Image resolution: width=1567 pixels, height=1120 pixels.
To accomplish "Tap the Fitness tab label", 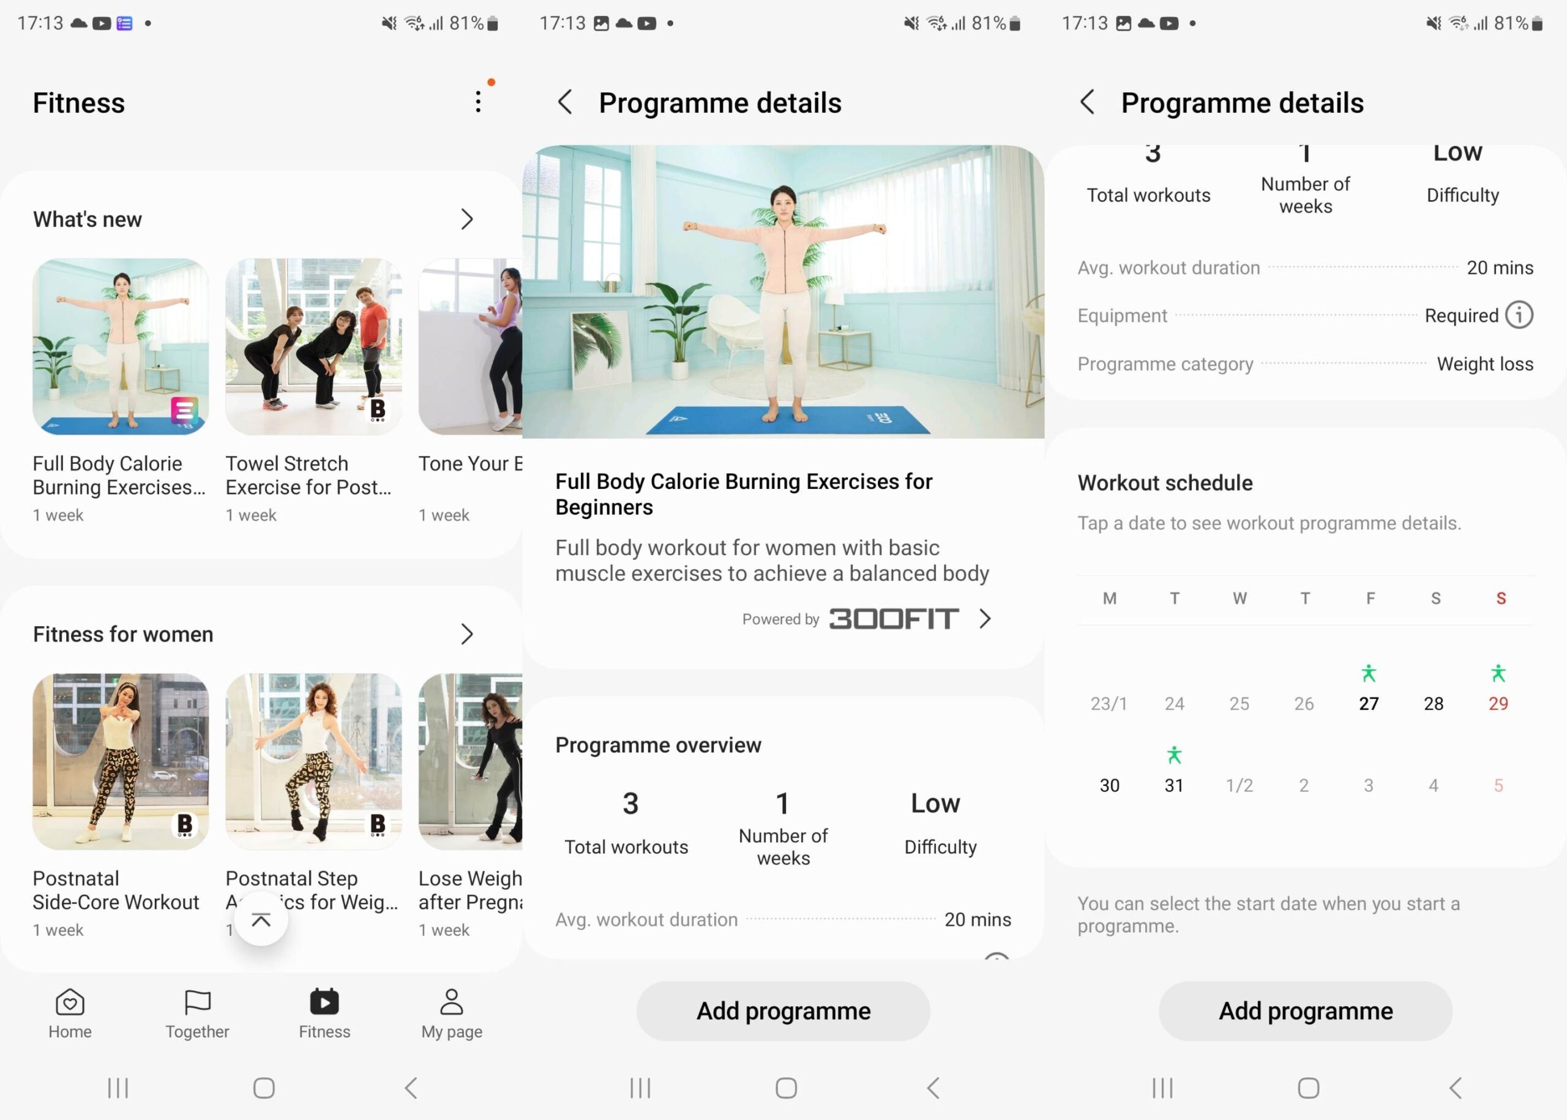I will click(x=324, y=1030).
